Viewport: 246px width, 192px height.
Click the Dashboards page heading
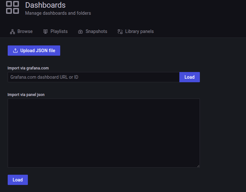(45, 5)
